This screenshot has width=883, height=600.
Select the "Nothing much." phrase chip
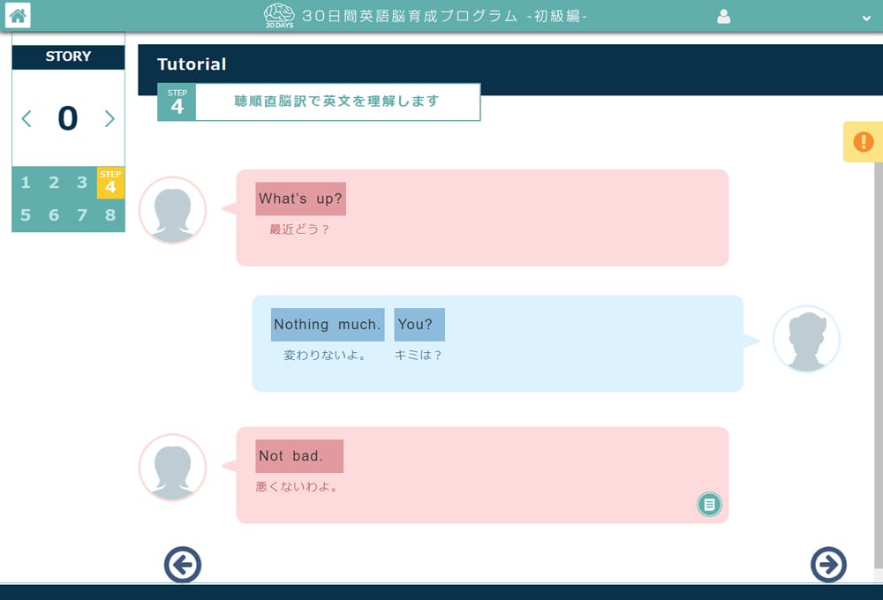tap(326, 324)
